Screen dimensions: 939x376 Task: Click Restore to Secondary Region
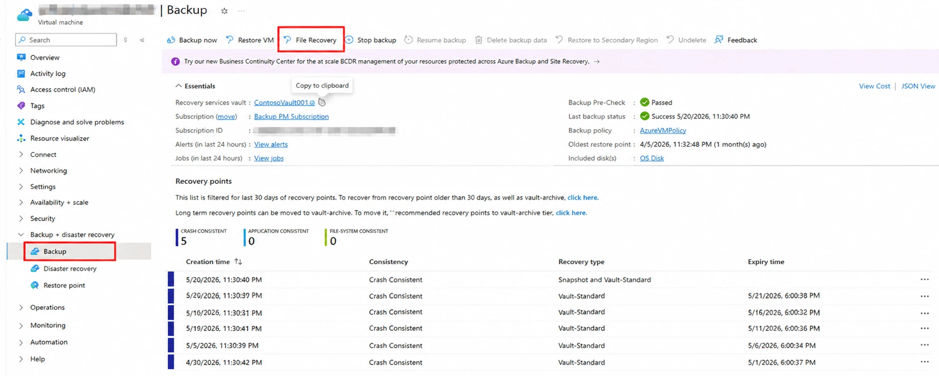(607, 40)
